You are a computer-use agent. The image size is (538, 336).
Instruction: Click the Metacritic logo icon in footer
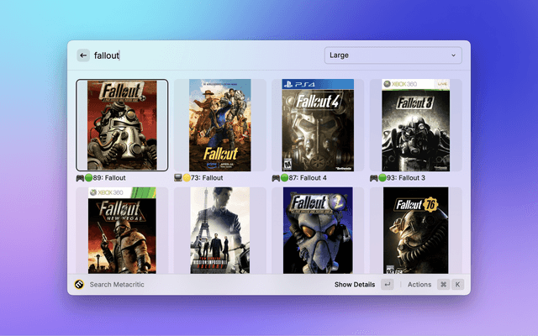(x=79, y=285)
